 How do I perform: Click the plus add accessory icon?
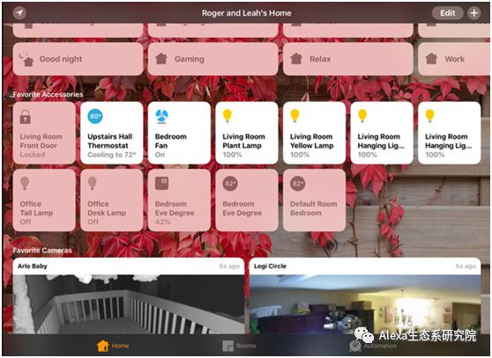[474, 13]
